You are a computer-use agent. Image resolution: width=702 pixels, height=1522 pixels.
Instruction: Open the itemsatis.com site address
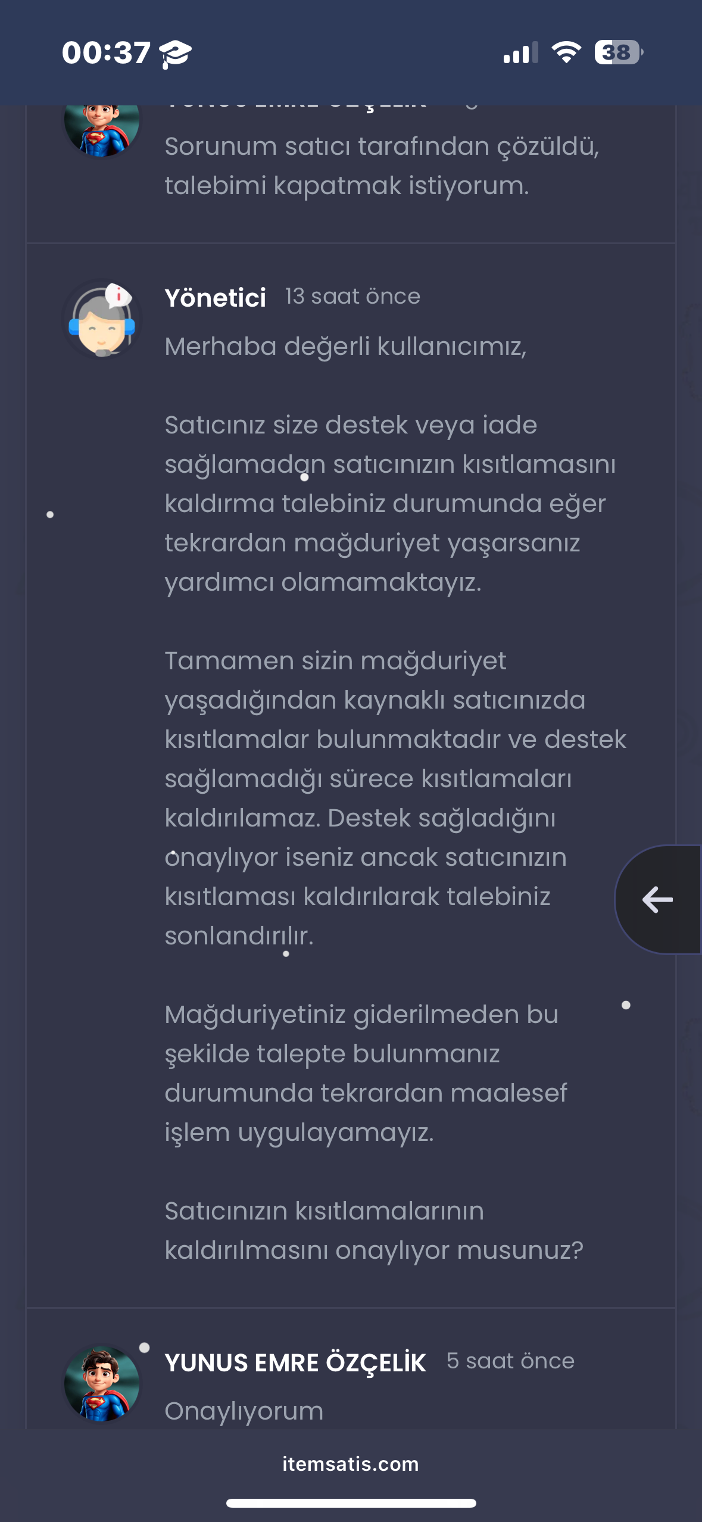pyautogui.click(x=351, y=1464)
